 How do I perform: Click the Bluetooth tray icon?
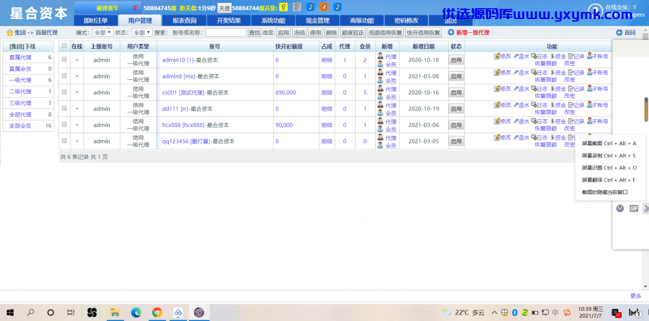click(515, 312)
